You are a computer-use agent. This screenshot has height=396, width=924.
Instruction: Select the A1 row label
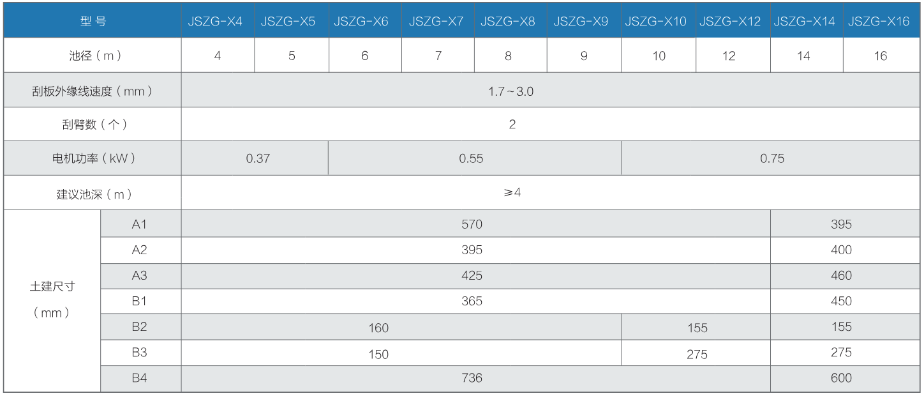140,224
